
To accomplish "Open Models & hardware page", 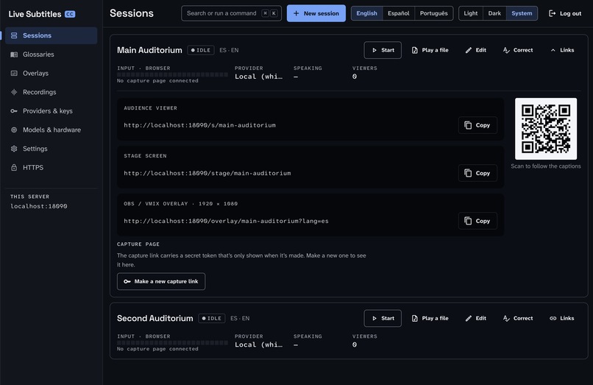I will pos(51,130).
